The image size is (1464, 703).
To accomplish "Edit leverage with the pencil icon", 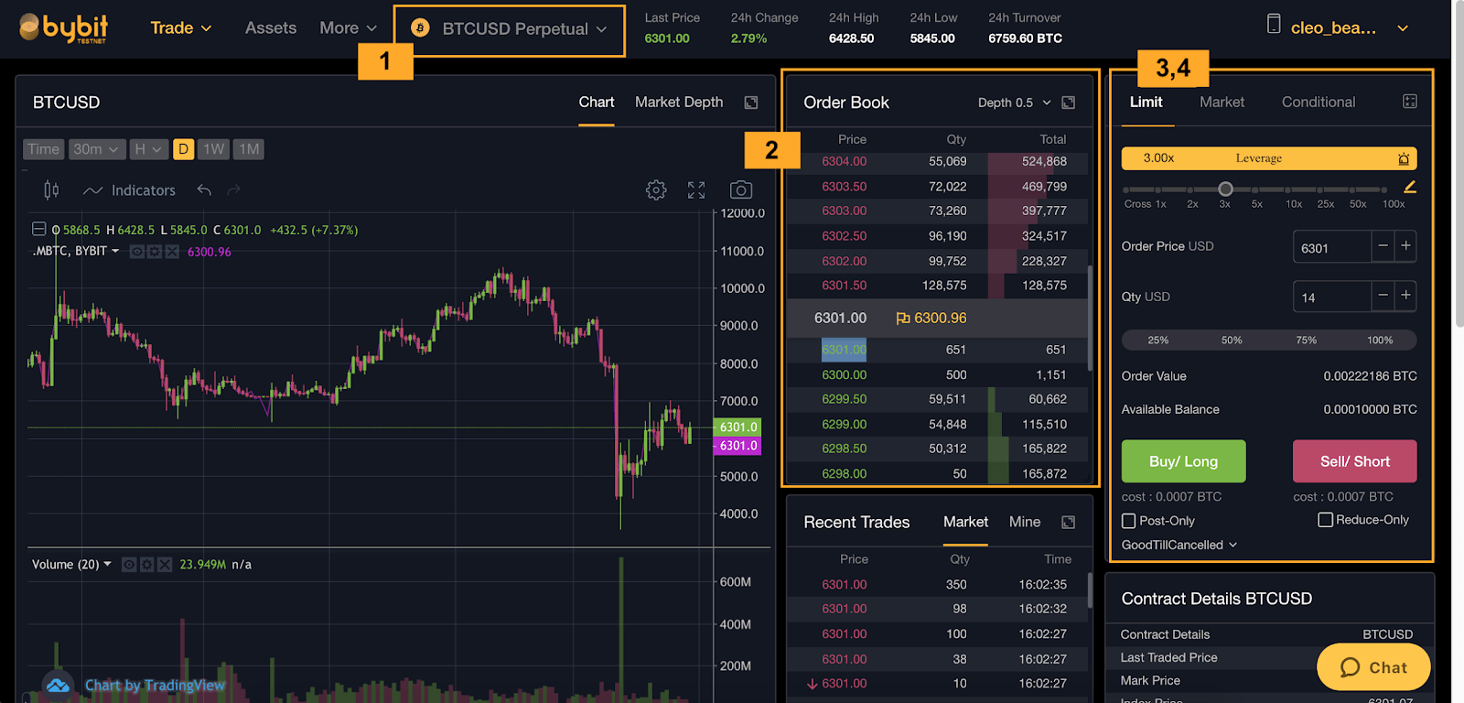I will point(1410,187).
